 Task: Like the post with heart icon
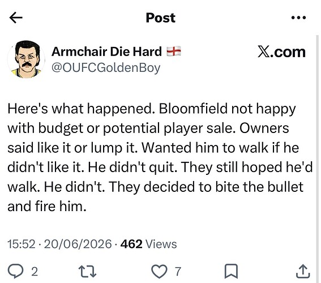159,271
